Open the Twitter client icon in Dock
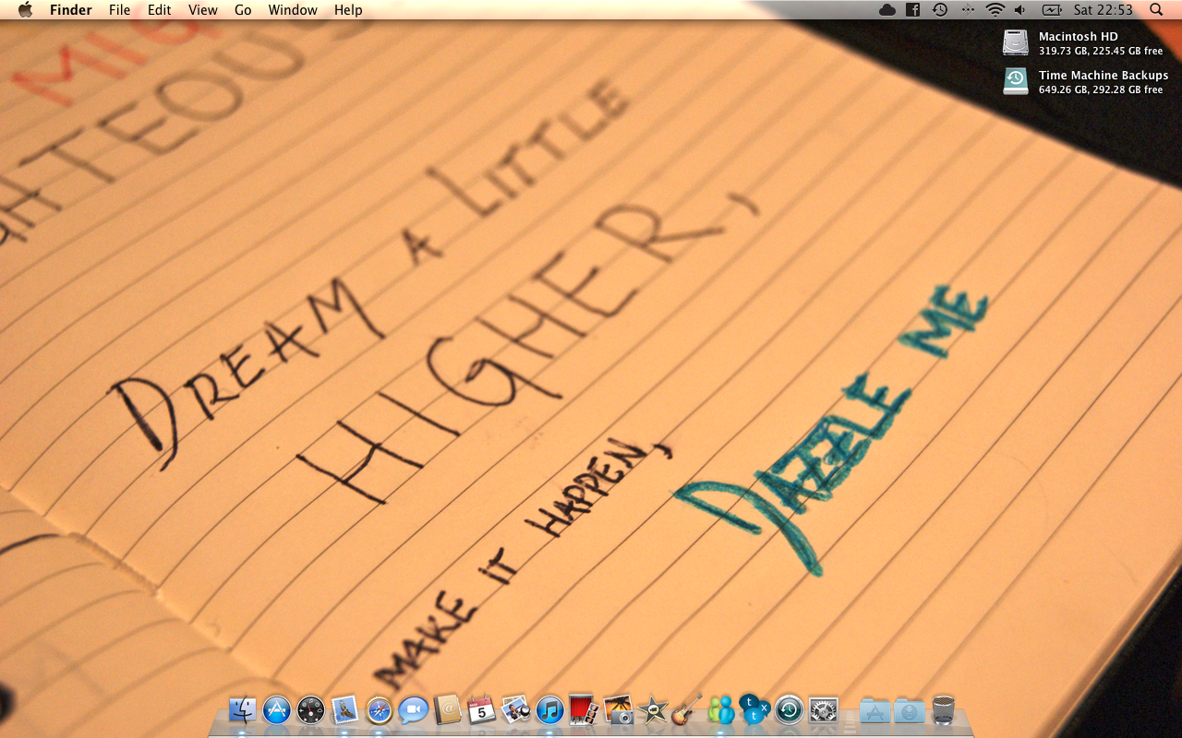 pos(754,709)
